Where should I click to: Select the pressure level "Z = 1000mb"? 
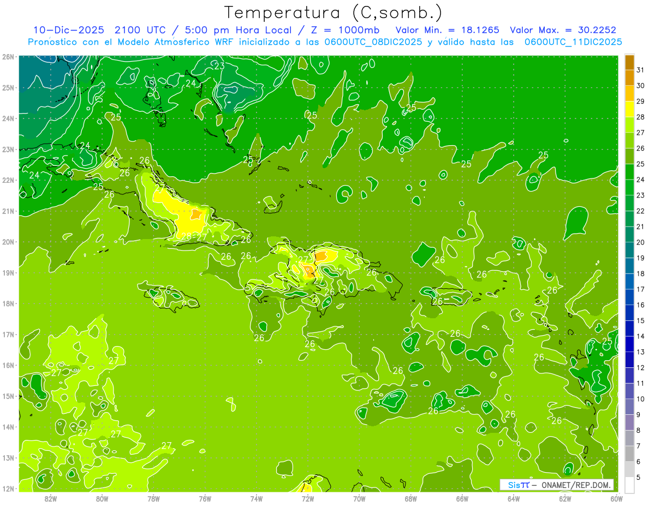(344, 30)
